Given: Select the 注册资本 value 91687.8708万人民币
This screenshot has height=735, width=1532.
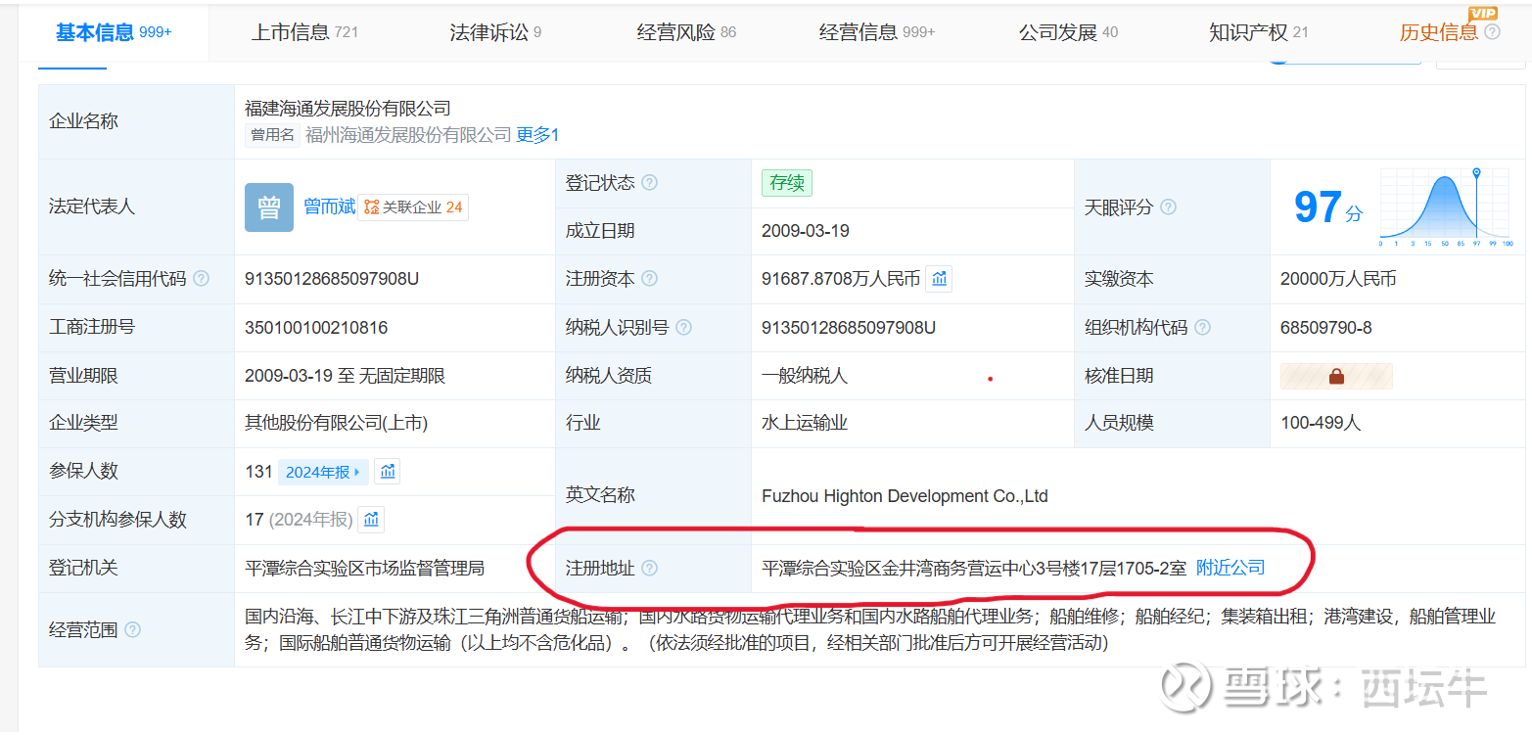Looking at the screenshot, I should pos(841,279).
